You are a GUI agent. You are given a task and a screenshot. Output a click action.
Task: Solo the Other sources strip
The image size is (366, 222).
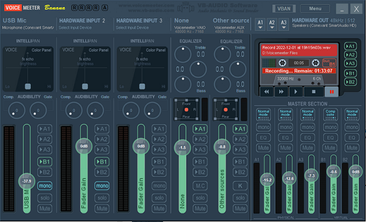point(240,198)
